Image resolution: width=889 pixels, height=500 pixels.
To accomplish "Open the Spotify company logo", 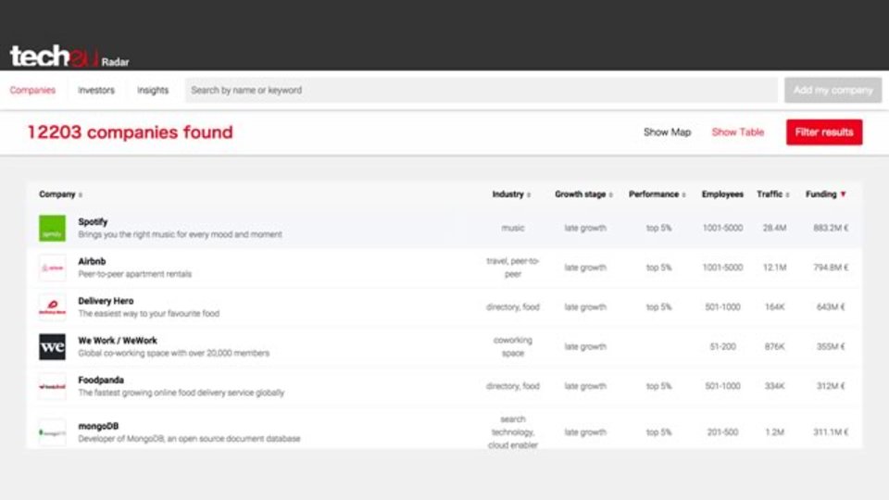I will tap(52, 229).
